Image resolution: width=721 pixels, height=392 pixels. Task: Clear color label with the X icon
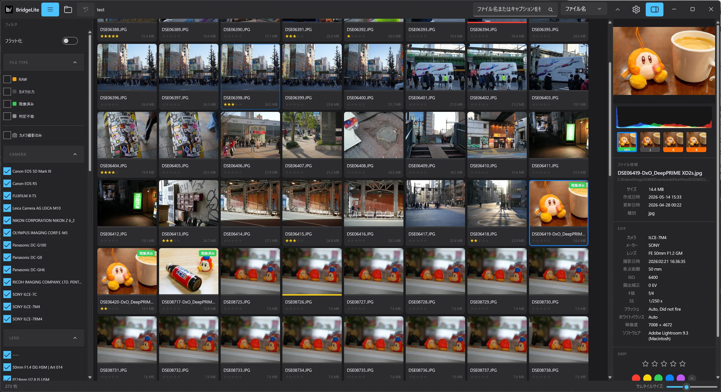(x=692, y=378)
